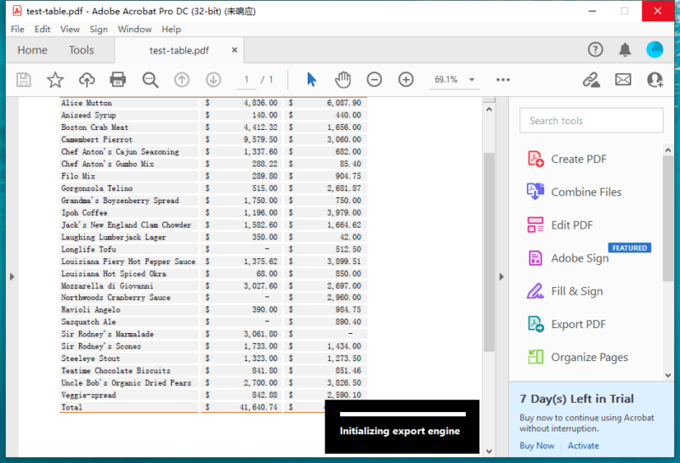Click the Buy Now link

tap(537, 446)
